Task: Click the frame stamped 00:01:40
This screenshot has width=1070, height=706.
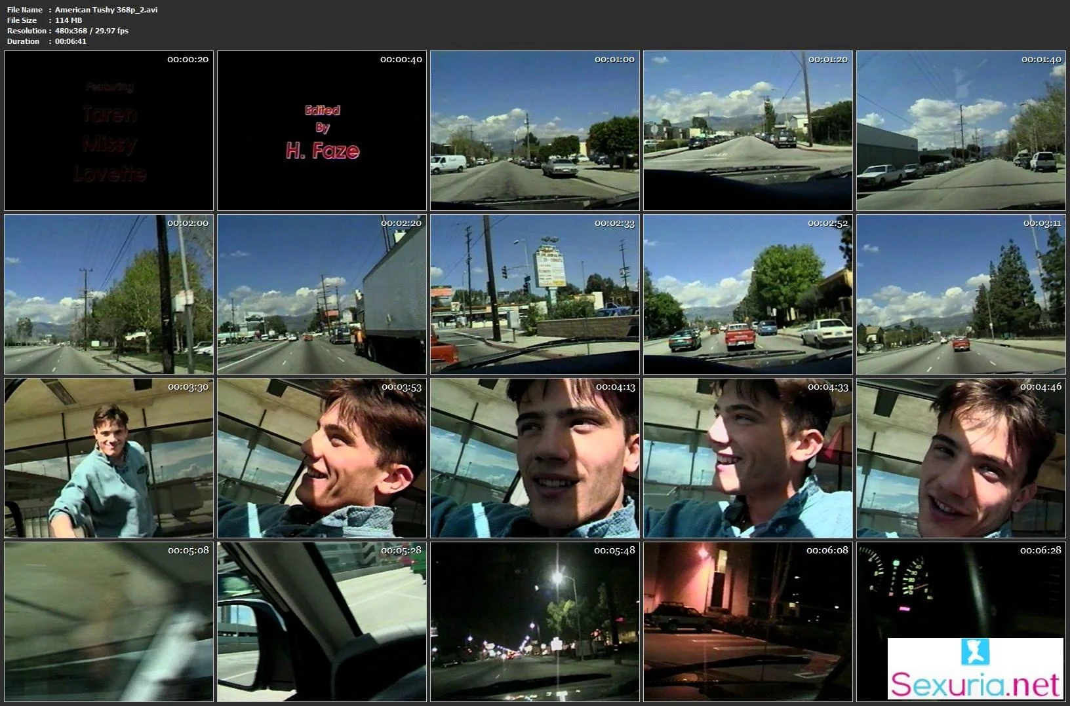Action: click(x=961, y=130)
